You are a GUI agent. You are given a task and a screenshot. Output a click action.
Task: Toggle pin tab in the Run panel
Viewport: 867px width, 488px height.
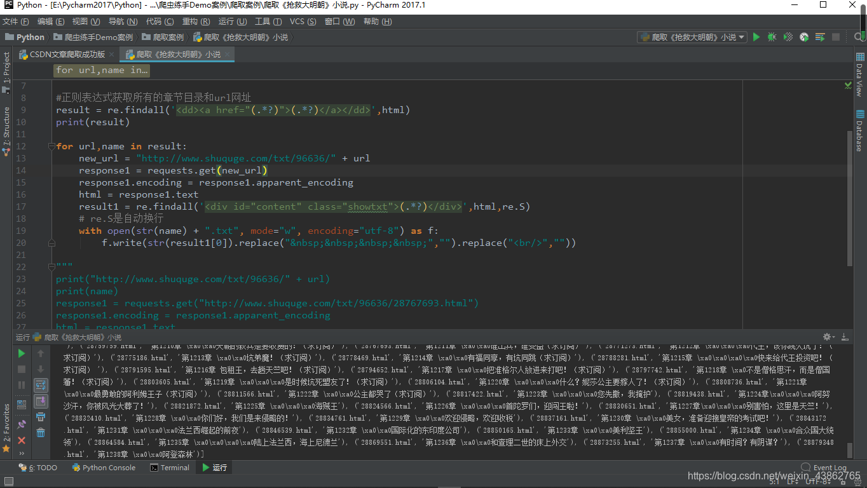coord(22,424)
